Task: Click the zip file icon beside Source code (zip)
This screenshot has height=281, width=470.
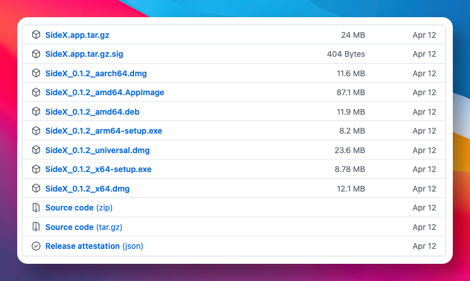Action: [36, 208]
